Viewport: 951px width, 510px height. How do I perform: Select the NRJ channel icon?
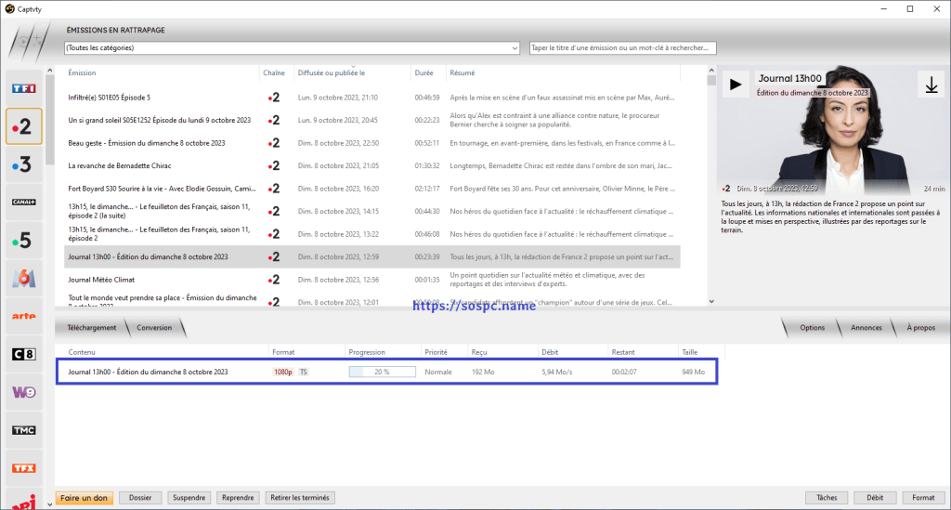pos(24,501)
